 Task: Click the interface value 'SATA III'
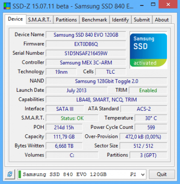click(65, 109)
